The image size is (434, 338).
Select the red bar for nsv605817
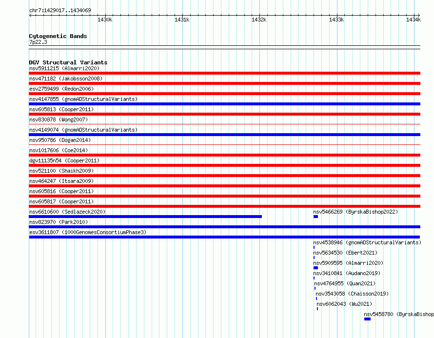pyautogui.click(x=224, y=206)
